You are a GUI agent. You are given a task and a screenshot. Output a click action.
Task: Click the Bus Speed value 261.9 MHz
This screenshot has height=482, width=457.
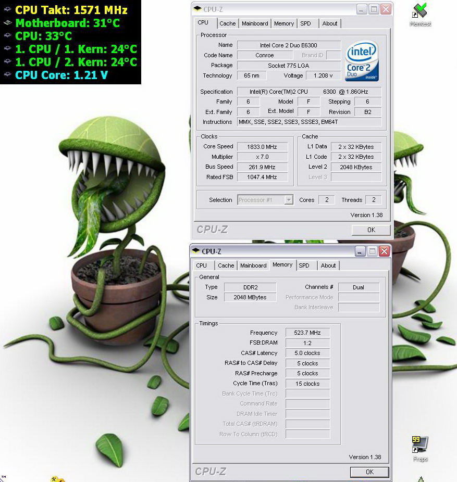click(x=262, y=167)
